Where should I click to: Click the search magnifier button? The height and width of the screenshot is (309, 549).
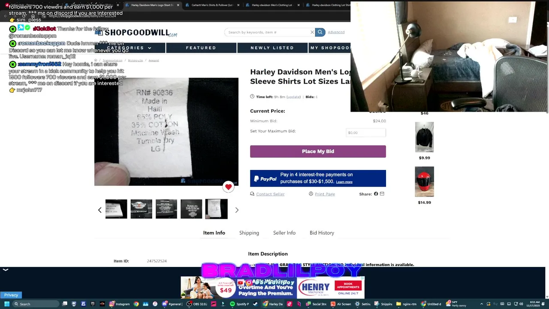point(320,32)
